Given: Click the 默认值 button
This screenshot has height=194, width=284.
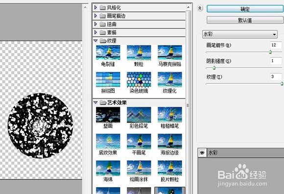Looking at the screenshot, I should point(245,20).
